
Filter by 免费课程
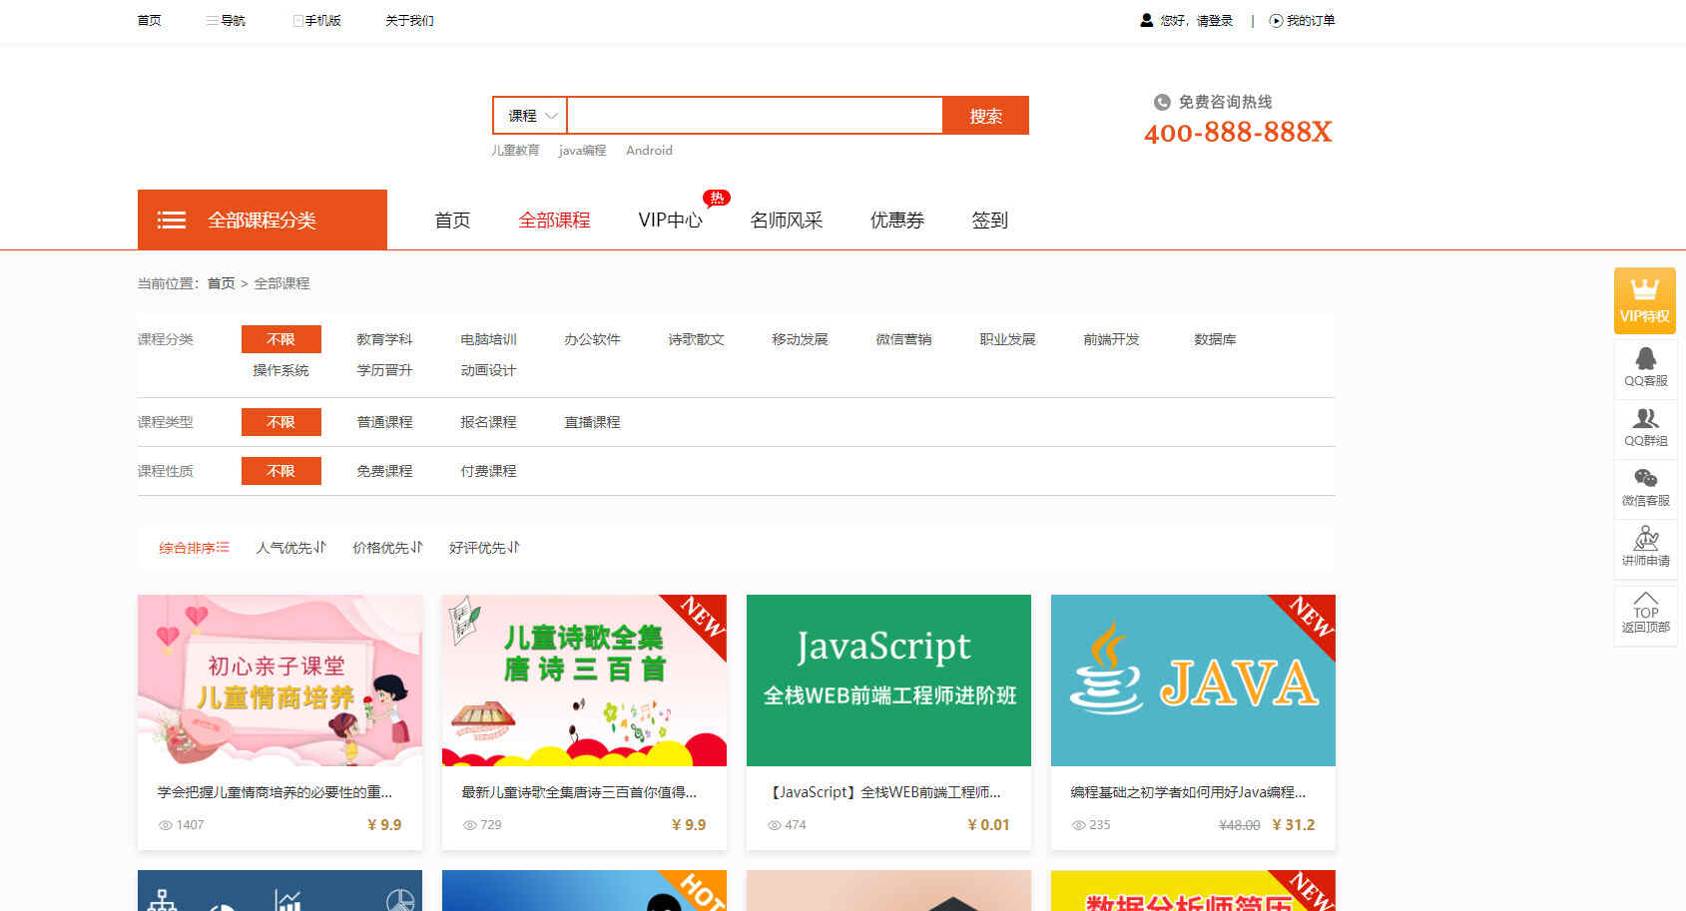[x=384, y=471]
